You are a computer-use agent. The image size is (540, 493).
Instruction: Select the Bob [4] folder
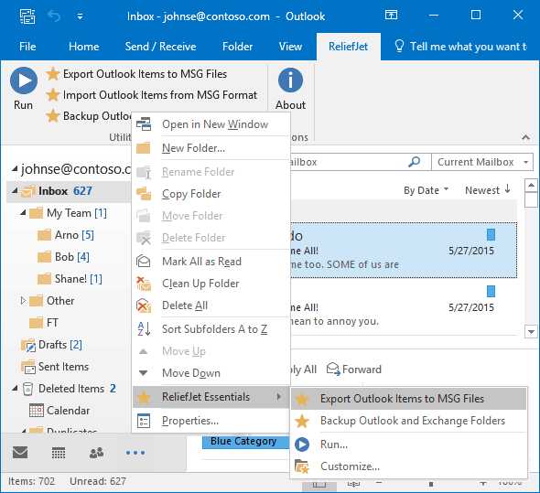[x=71, y=257]
